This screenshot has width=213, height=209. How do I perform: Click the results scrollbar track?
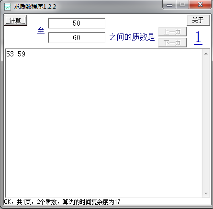tap(206, 124)
